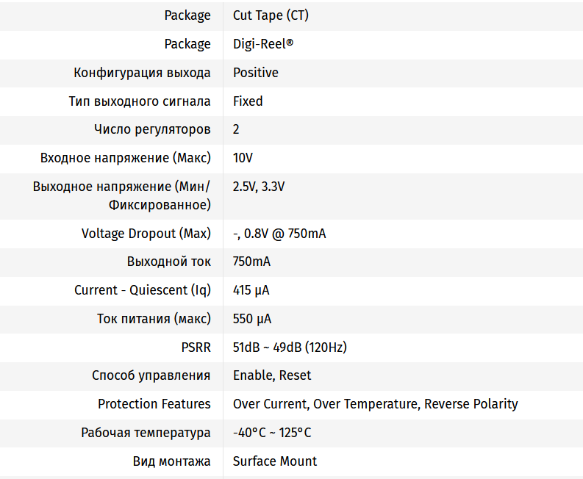The width and height of the screenshot is (583, 479).
Task: Click the "Enable, Reset" control value
Action: pos(272,375)
